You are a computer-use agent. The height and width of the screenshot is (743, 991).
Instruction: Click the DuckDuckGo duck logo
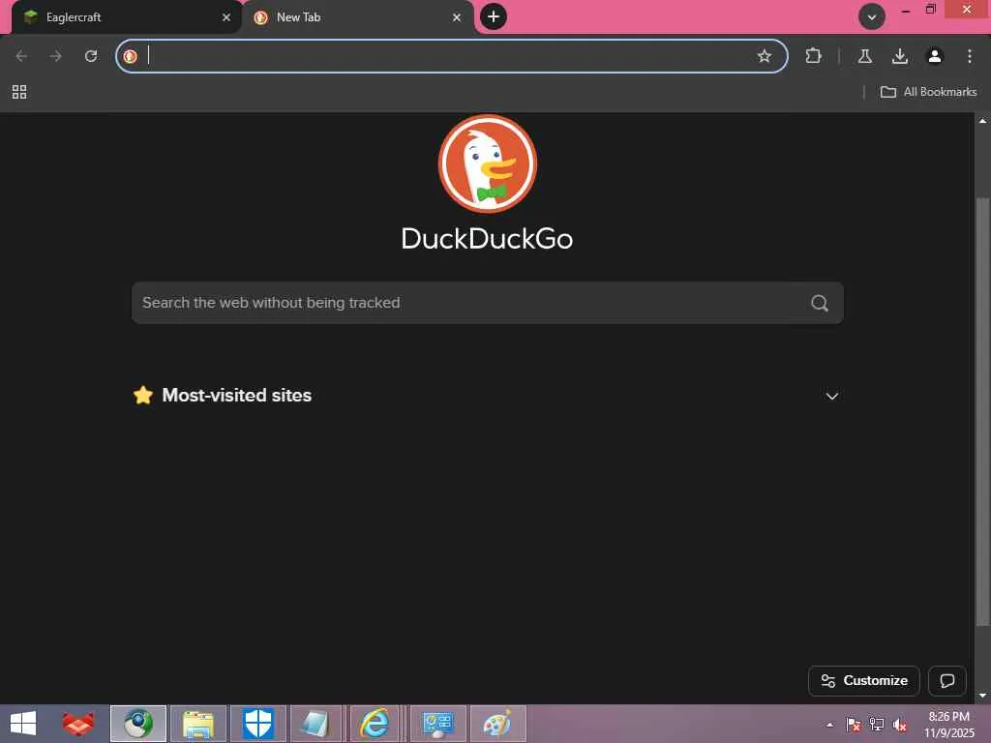pyautogui.click(x=488, y=163)
